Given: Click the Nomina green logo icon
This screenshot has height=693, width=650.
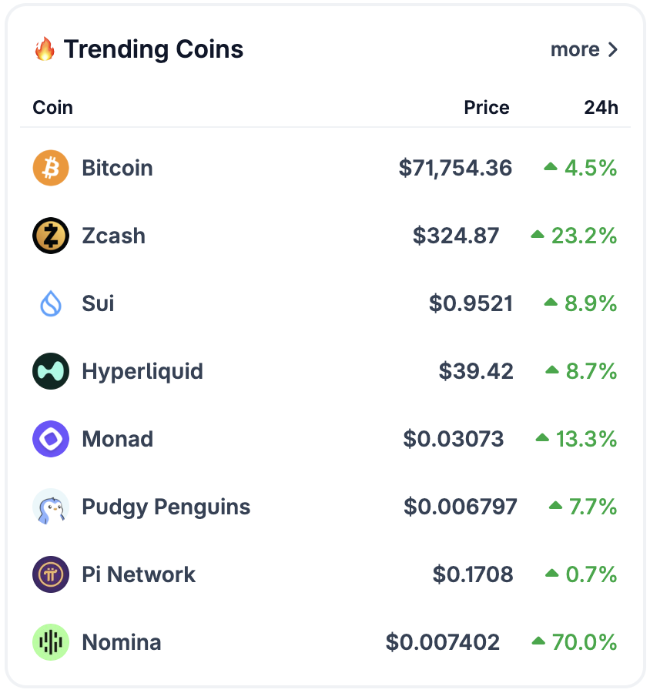Looking at the screenshot, I should (x=51, y=642).
